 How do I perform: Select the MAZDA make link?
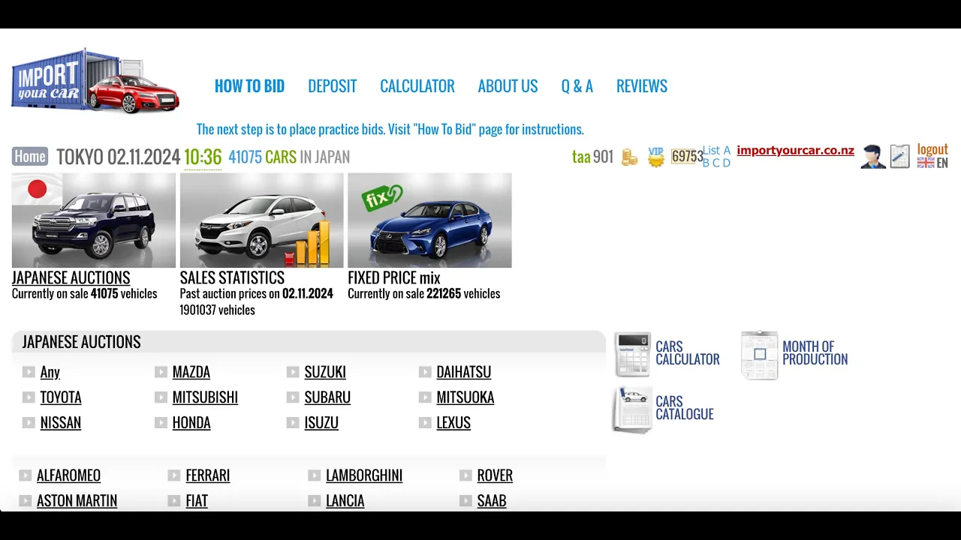pos(191,372)
